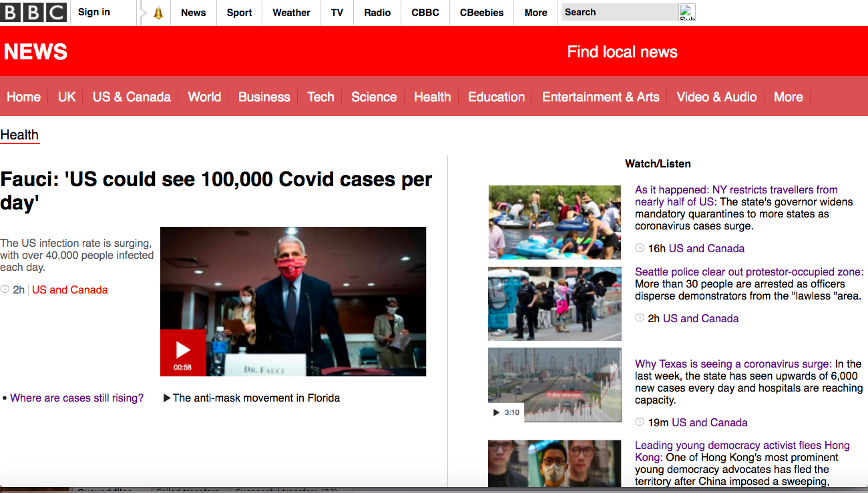The width and height of the screenshot is (868, 493).
Task: Click the underlined Health page heading
Action: pos(19,135)
